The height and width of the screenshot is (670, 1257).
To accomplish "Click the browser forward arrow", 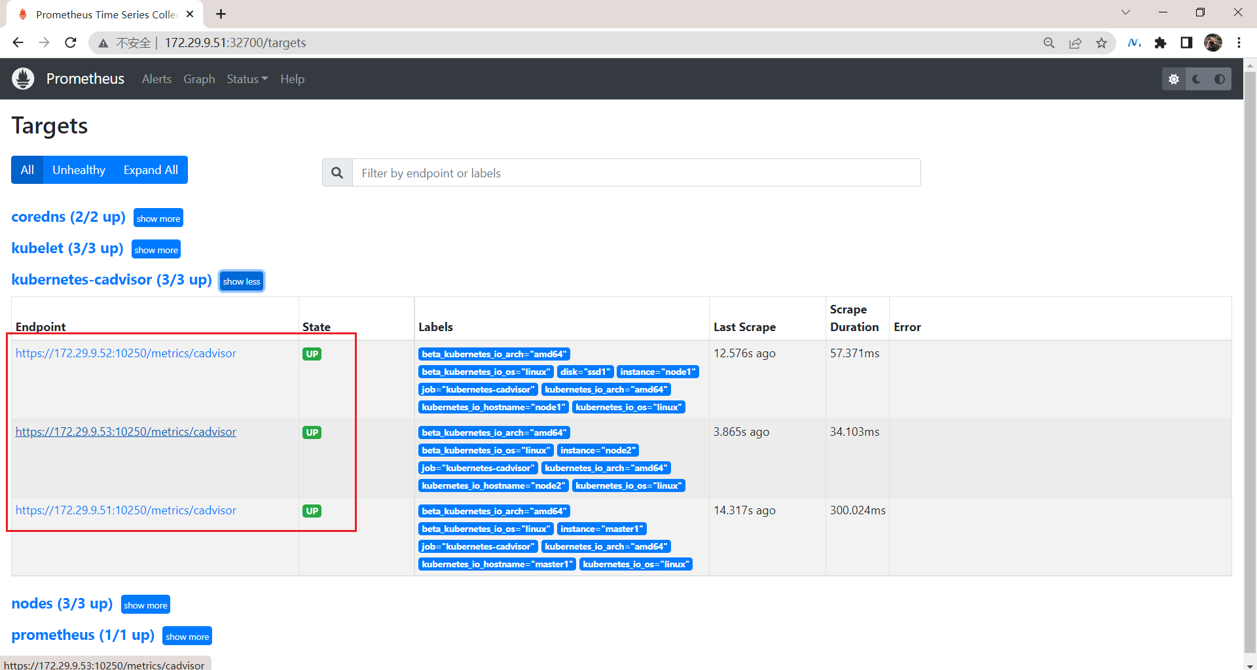I will point(44,43).
